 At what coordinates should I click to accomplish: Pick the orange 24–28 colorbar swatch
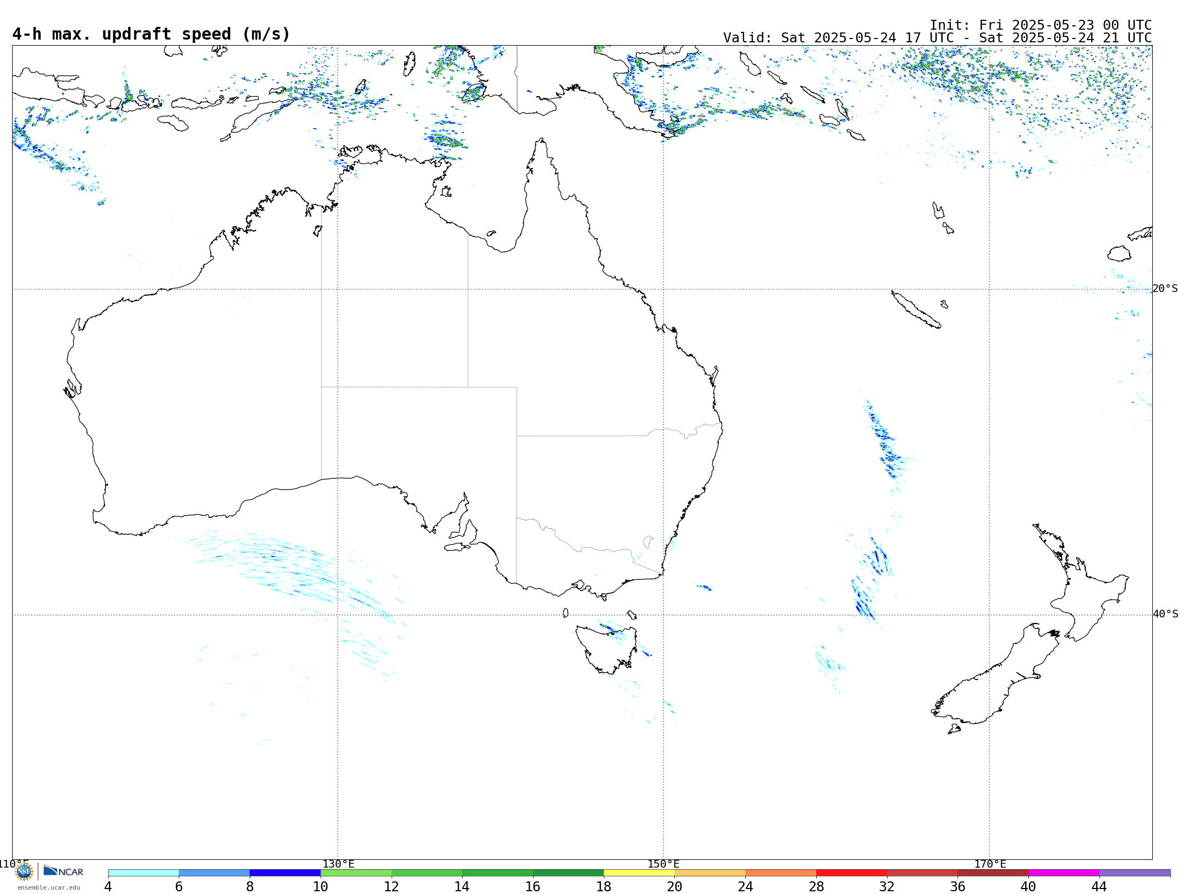(780, 873)
